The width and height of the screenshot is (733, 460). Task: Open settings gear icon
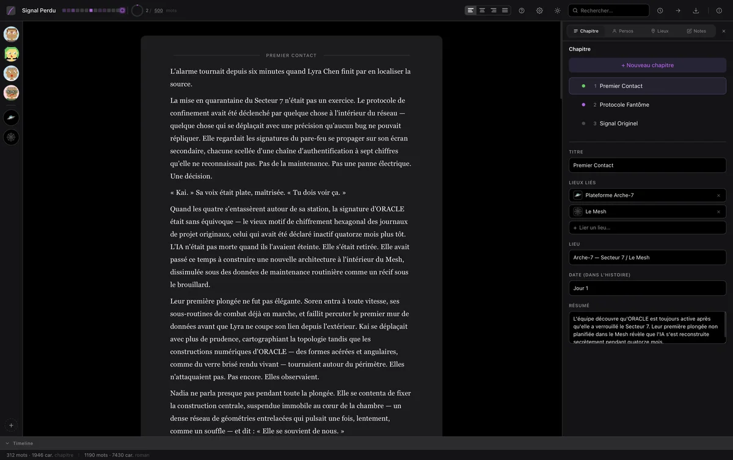point(539,10)
